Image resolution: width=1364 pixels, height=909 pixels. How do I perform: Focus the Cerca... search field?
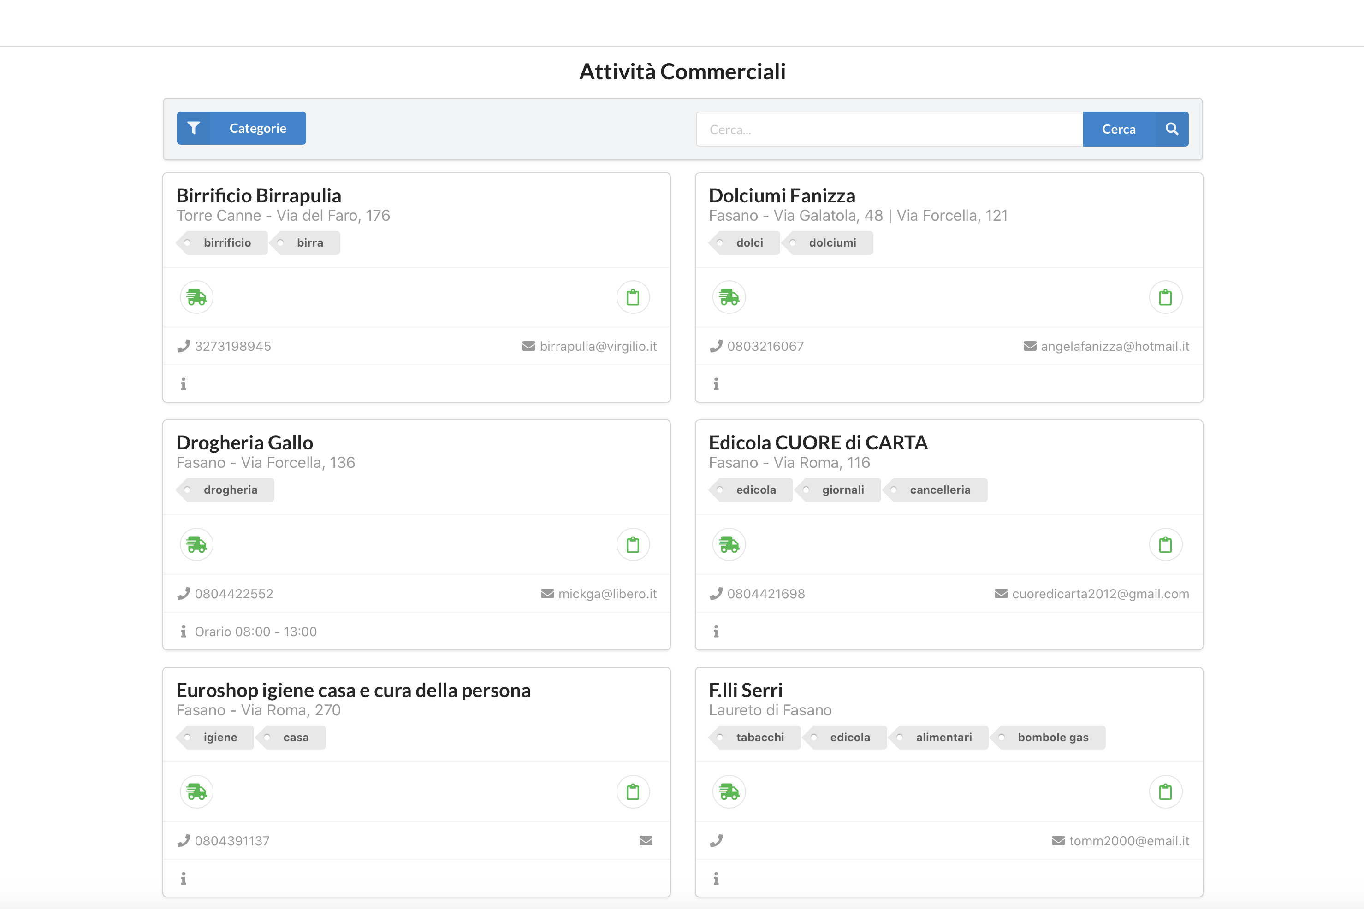click(890, 129)
